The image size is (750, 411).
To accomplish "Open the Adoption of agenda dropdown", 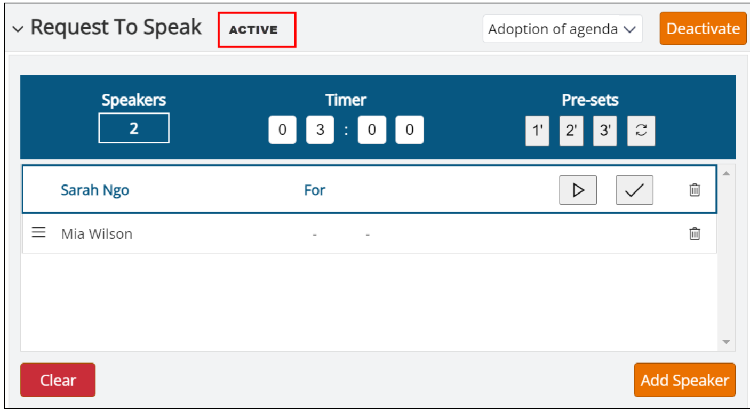I will click(562, 29).
